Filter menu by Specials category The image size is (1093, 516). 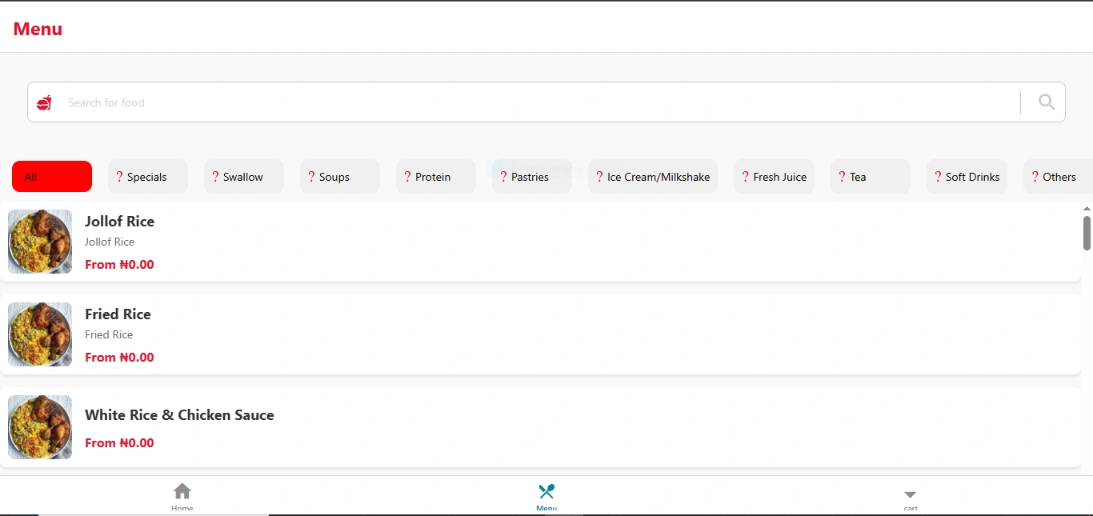[x=148, y=177]
